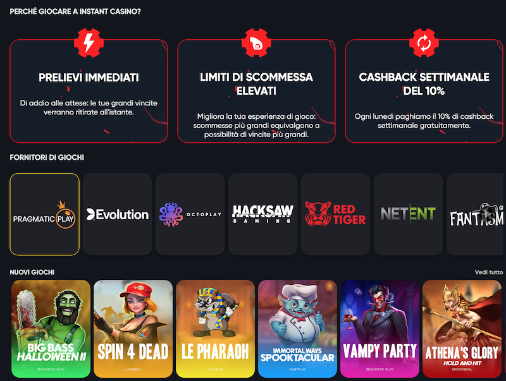Pick the NetEnt provider logo

pos(409,214)
